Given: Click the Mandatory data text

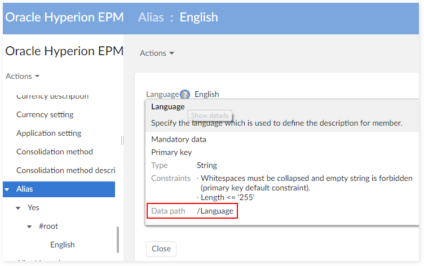Looking at the screenshot, I should (179, 140).
